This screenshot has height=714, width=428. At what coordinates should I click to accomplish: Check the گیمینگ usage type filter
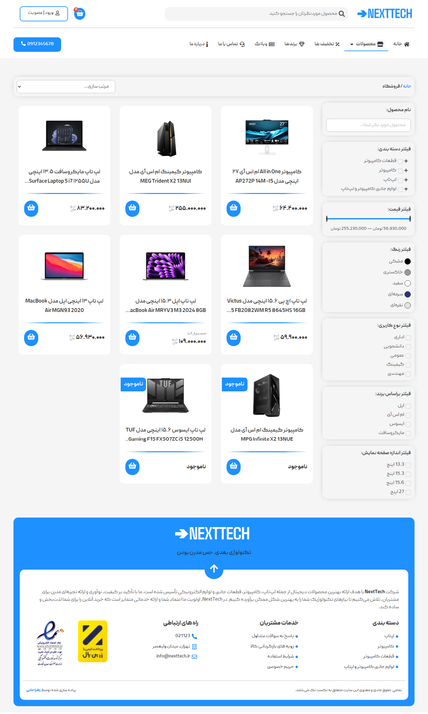pyautogui.click(x=408, y=365)
